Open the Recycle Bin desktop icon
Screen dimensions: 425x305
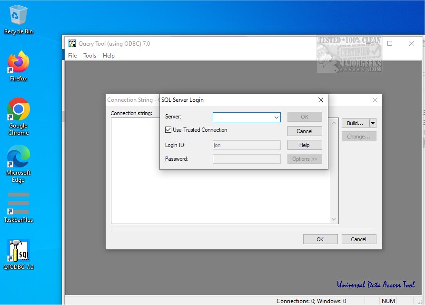click(19, 20)
